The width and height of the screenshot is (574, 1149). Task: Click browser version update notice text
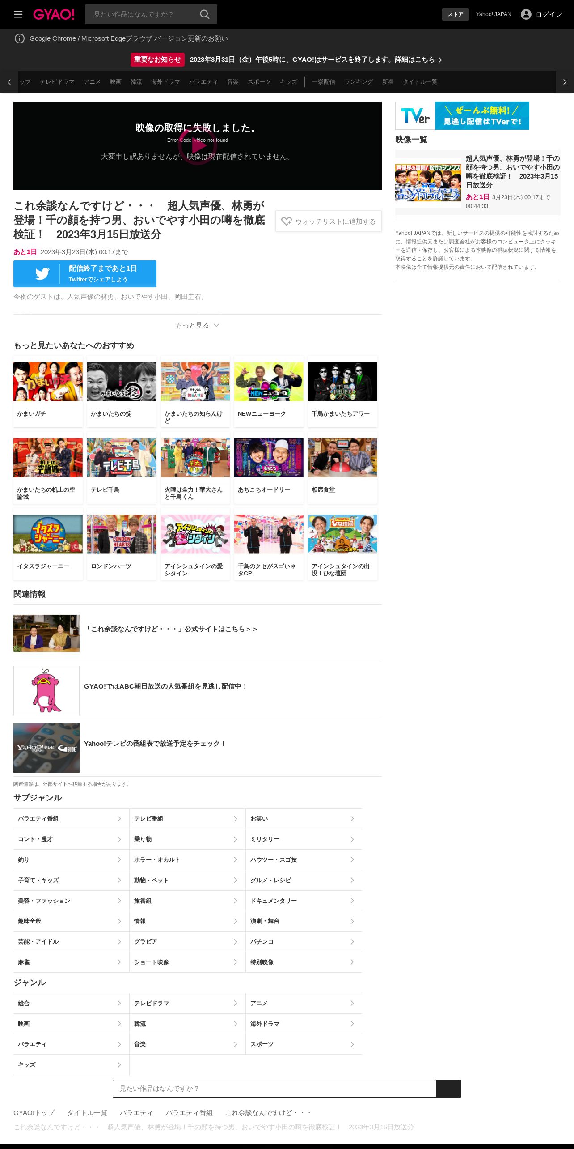[129, 38]
